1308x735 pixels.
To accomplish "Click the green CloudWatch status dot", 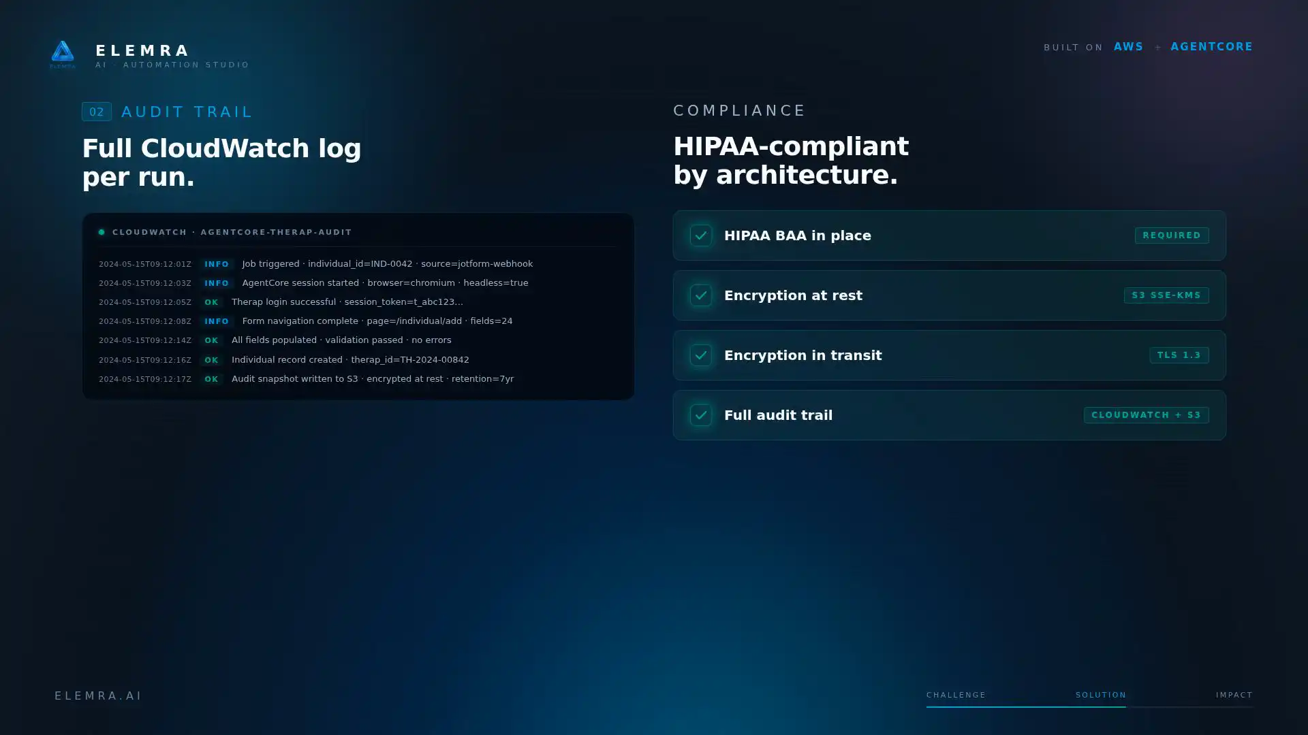I will 102,232.
